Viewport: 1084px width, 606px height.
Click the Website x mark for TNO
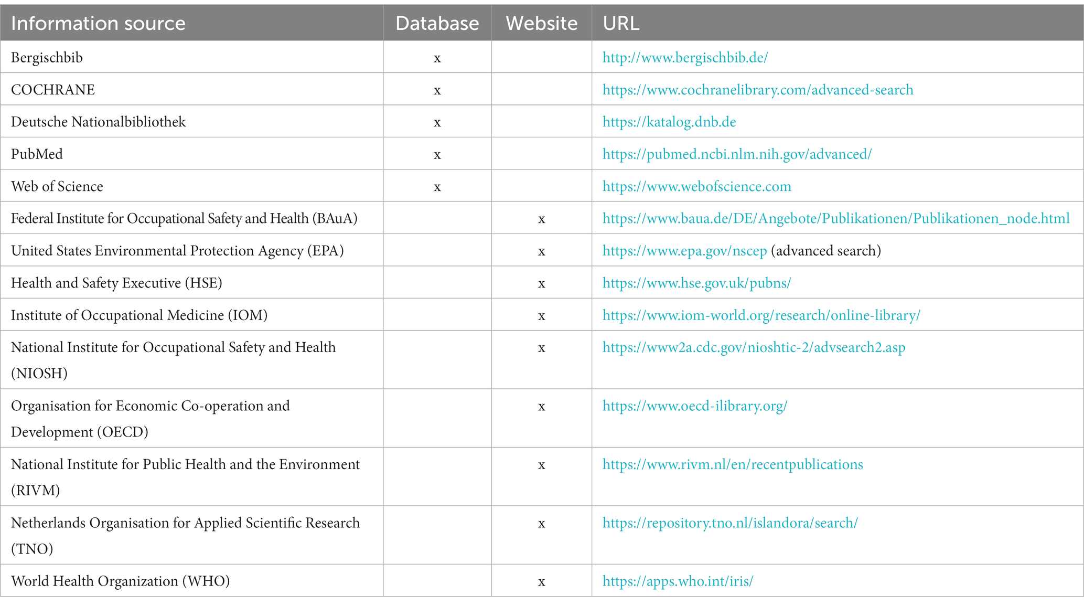[541, 524]
